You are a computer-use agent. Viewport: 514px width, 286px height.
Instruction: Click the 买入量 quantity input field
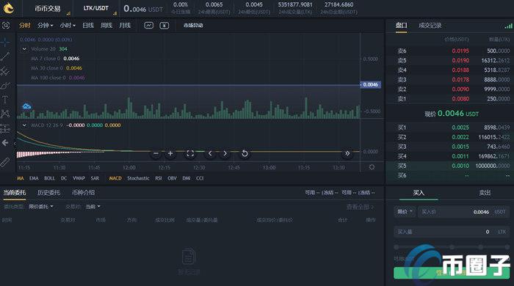pos(452,232)
